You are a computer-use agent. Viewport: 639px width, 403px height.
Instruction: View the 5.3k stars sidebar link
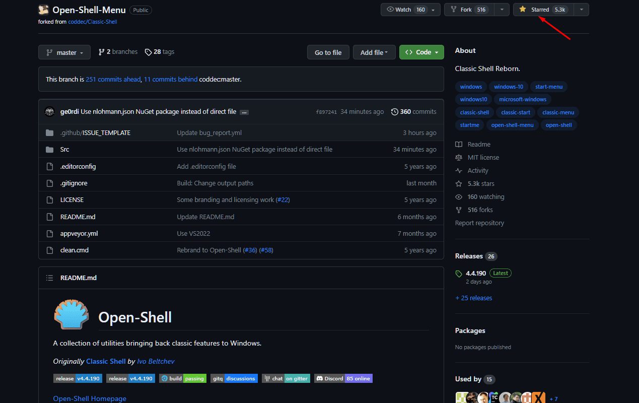click(475, 184)
